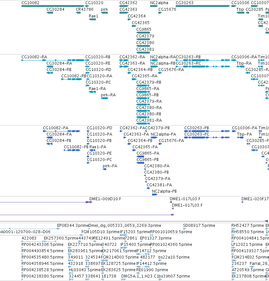Click the CG10082-RA transcript label
The height and width of the screenshot is (281, 269).
click(34, 57)
